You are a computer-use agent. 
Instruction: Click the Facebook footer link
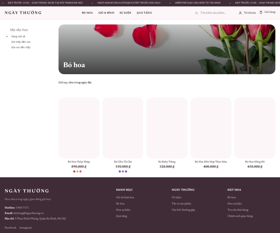[x=10, y=228]
